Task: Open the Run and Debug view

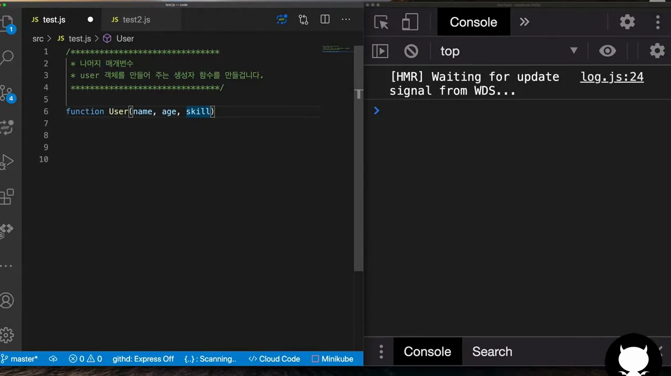Action: [x=7, y=162]
